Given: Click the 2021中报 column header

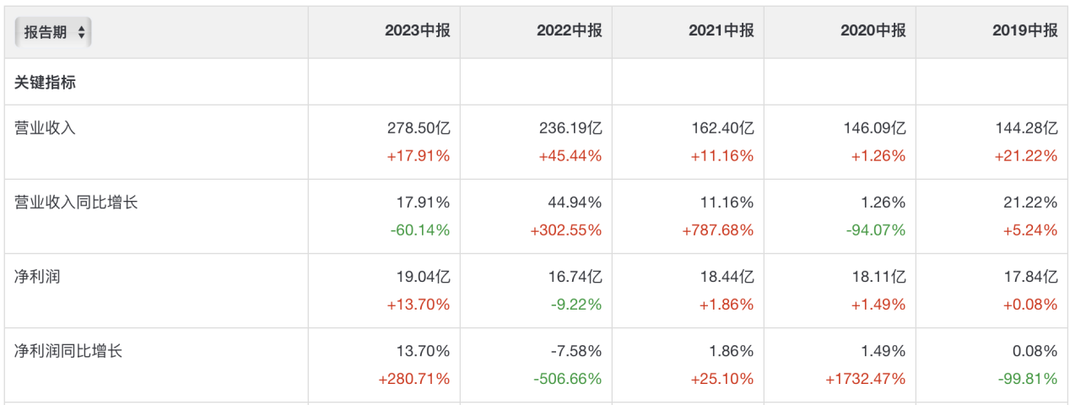Looking at the screenshot, I should pos(721,31).
